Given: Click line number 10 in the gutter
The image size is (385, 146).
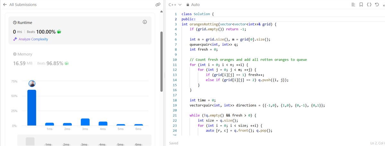Looking at the screenshot, I should tap(175, 60).
